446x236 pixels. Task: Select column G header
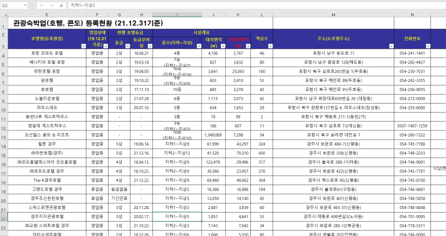tap(119, 14)
